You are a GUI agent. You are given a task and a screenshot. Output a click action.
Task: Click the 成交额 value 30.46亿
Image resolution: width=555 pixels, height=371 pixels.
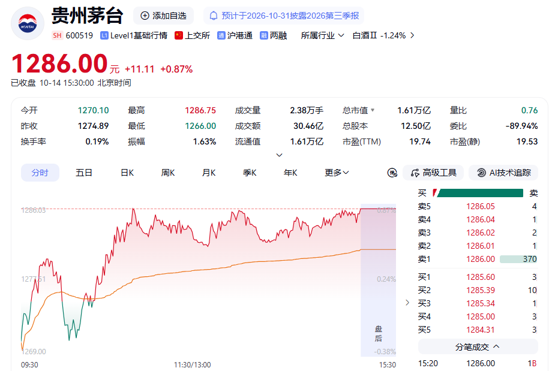pos(308,126)
